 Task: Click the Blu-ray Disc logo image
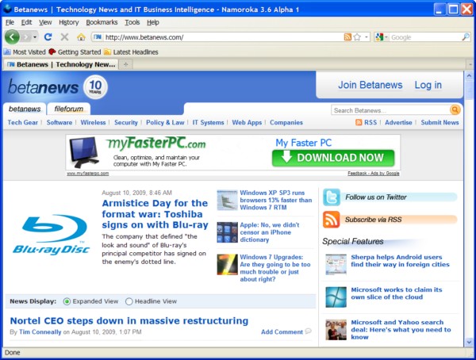(x=52, y=235)
